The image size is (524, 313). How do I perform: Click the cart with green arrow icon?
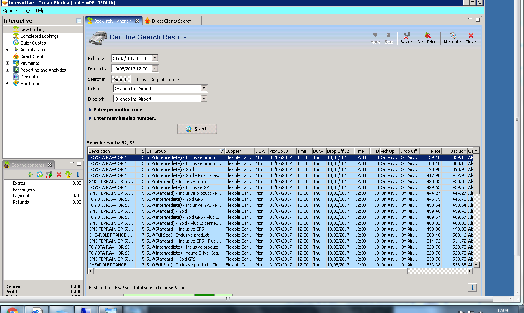point(49,175)
